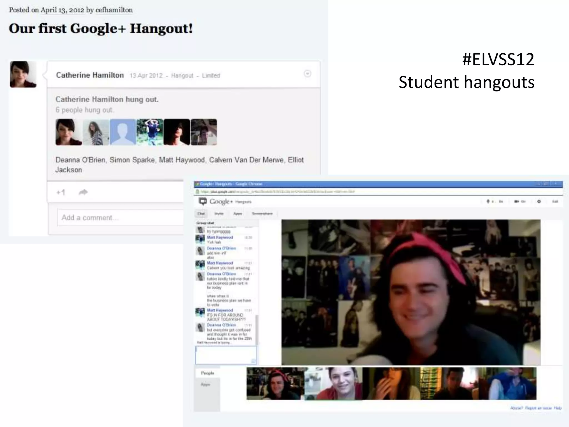Select the Apps tab in Hangouts toolbar
The height and width of the screenshot is (427, 569).
tap(238, 213)
